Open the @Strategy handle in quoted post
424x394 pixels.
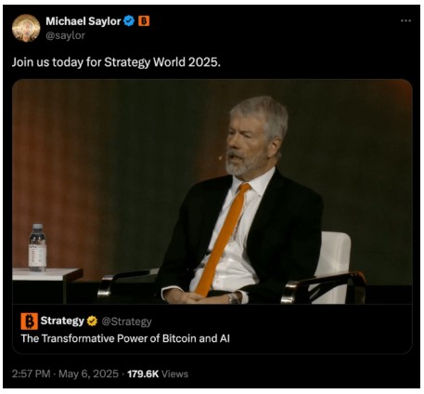126,322
